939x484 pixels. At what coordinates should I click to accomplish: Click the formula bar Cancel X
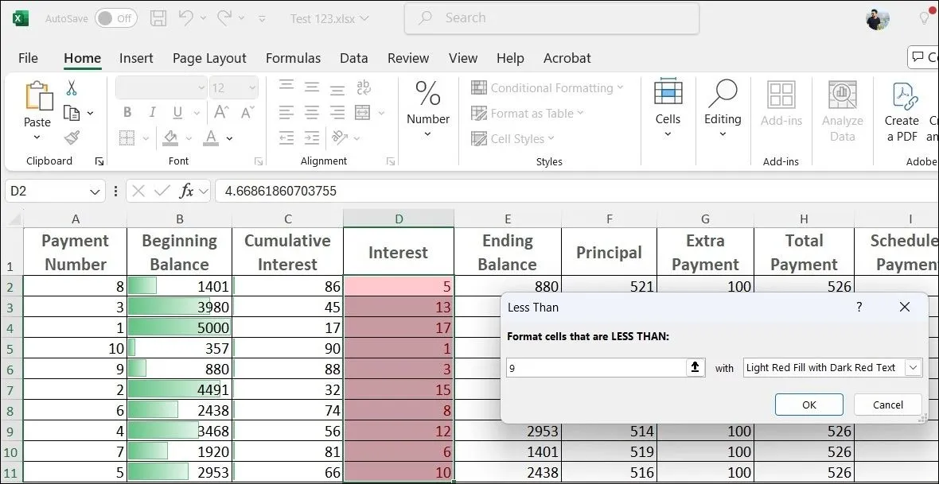pos(138,191)
